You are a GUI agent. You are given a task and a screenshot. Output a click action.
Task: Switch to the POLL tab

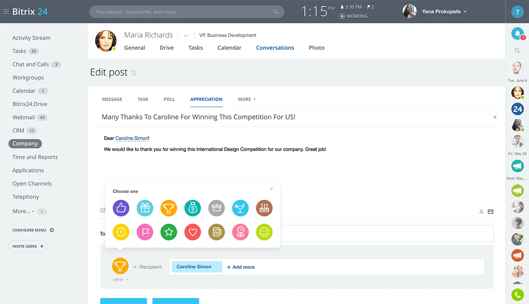click(x=169, y=99)
